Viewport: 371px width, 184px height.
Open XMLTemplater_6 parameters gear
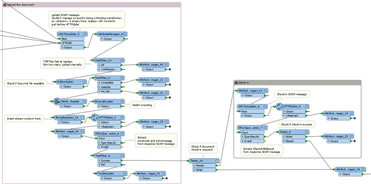pos(265,106)
